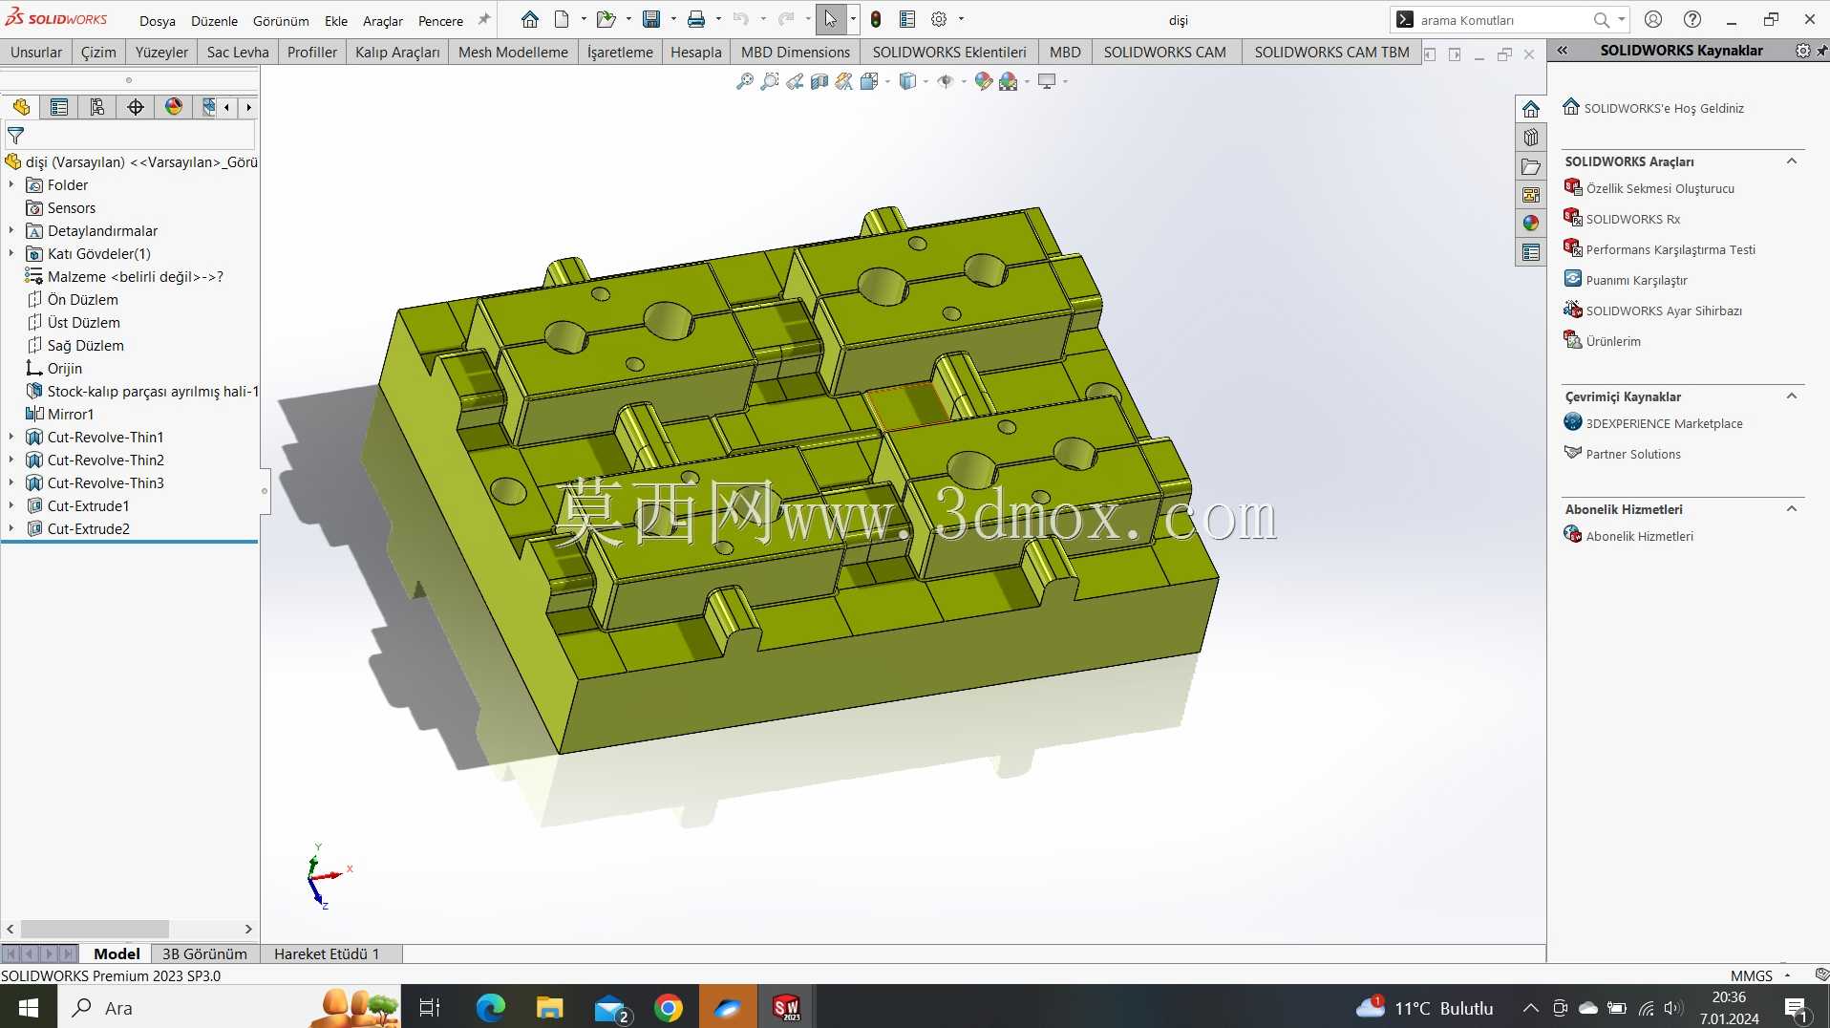Screen dimensions: 1830x1028
Task: Open the Araçlar menu
Action: pyautogui.click(x=383, y=21)
